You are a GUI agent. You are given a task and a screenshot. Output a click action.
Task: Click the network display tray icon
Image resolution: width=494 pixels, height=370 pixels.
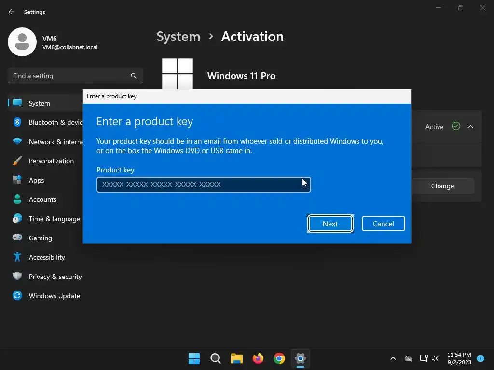pos(424,358)
